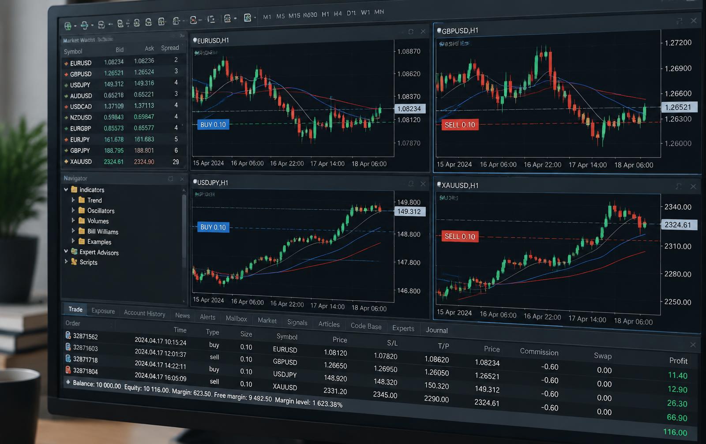Click the Expert Advisors icon in Navigator
The width and height of the screenshot is (706, 444).
click(74, 252)
